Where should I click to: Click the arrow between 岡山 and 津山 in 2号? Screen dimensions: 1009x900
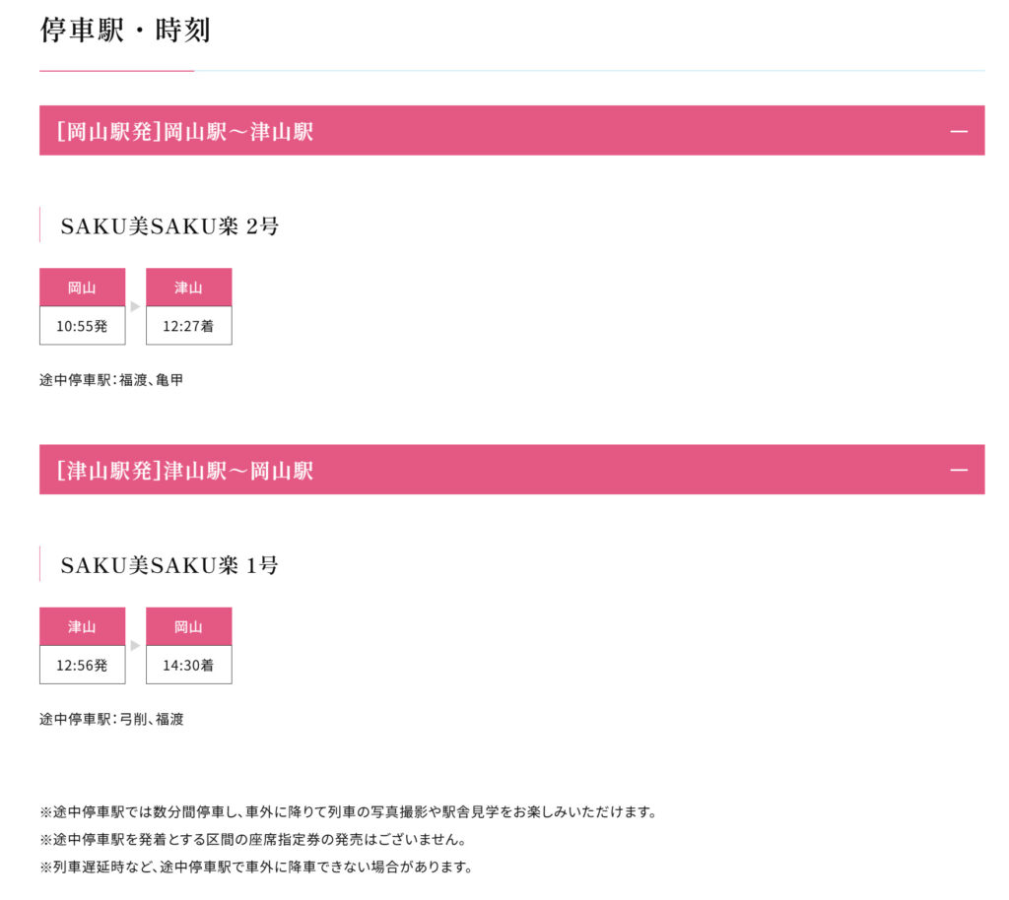pos(135,306)
